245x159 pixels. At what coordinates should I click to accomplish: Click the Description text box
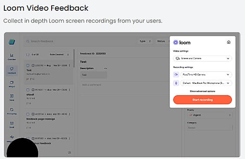(x=94, y=75)
